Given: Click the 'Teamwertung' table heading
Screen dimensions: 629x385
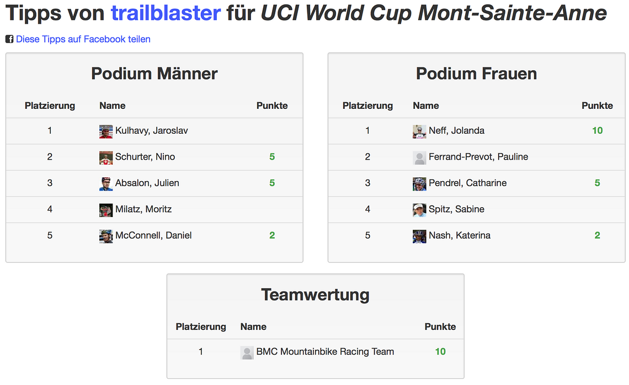Looking at the screenshot, I should point(315,294).
